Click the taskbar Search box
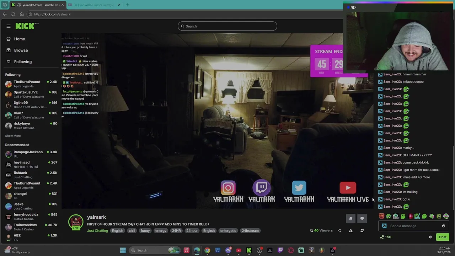455x256 pixels. pyautogui.click(x=155, y=250)
